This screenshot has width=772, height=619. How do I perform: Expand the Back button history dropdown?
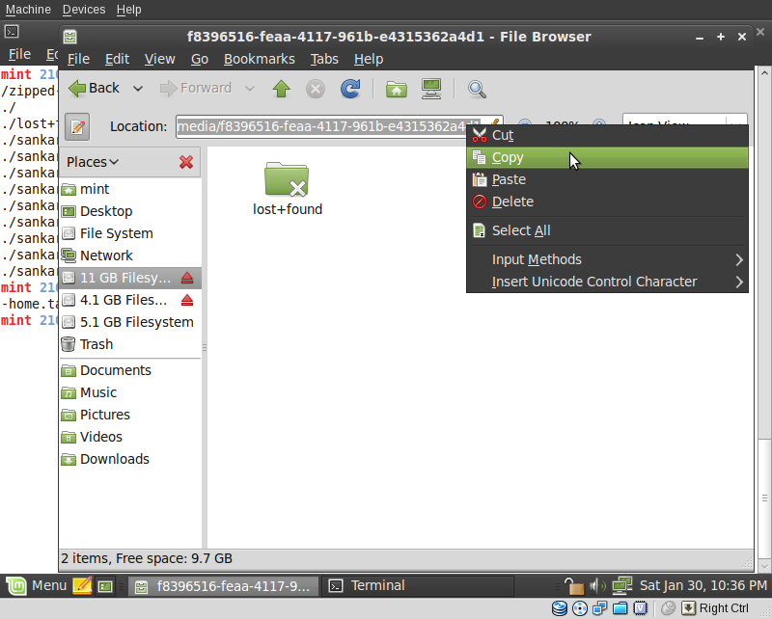[x=137, y=88]
